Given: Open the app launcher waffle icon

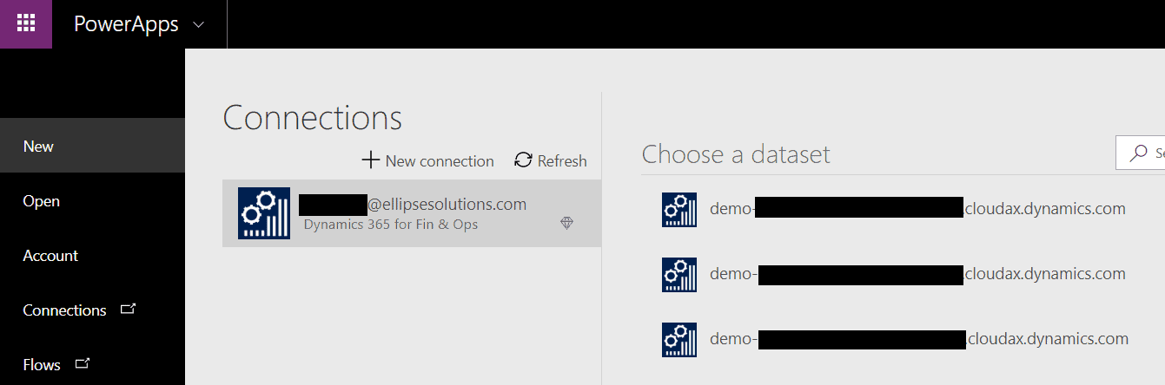Looking at the screenshot, I should [x=26, y=23].
